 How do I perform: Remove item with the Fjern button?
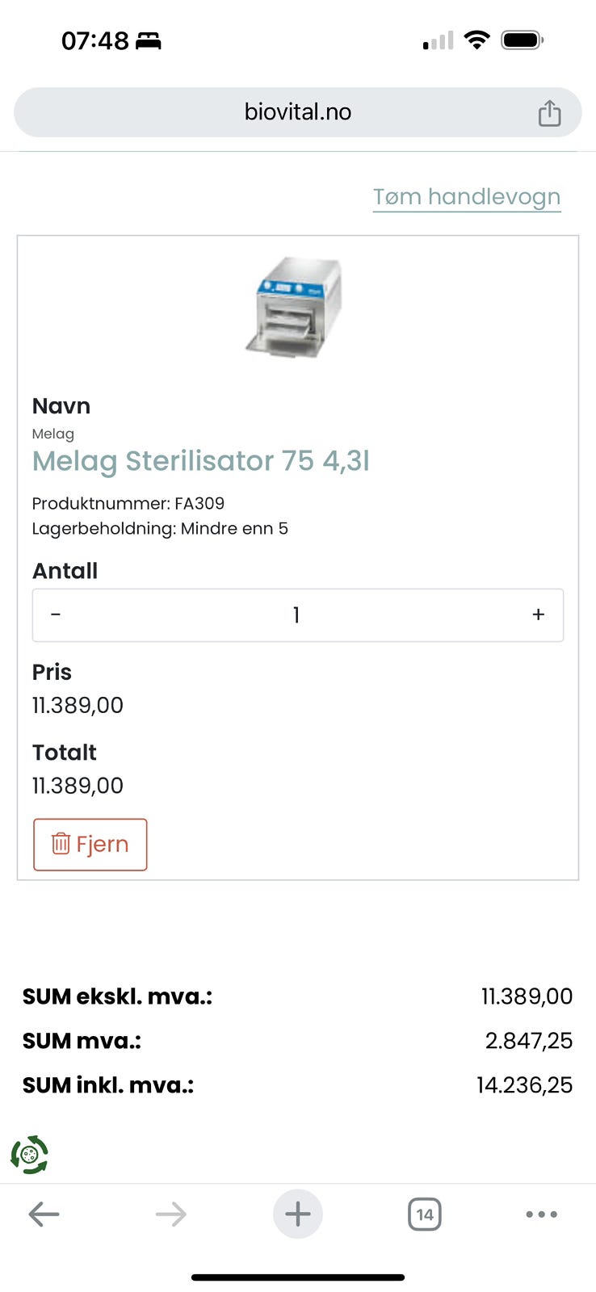[90, 845]
